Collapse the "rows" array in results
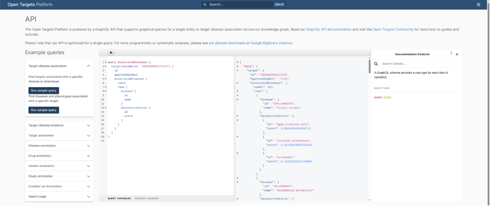The image size is (490, 209). point(238,91)
